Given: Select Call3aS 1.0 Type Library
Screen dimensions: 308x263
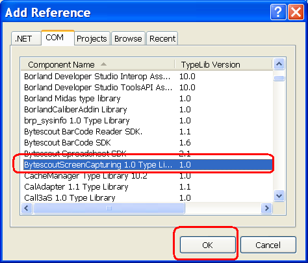Looking at the screenshot, I should tap(148, 198).
